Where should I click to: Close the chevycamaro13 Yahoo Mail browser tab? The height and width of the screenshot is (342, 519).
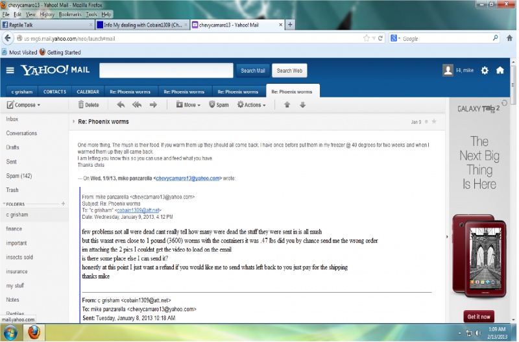[x=280, y=25]
